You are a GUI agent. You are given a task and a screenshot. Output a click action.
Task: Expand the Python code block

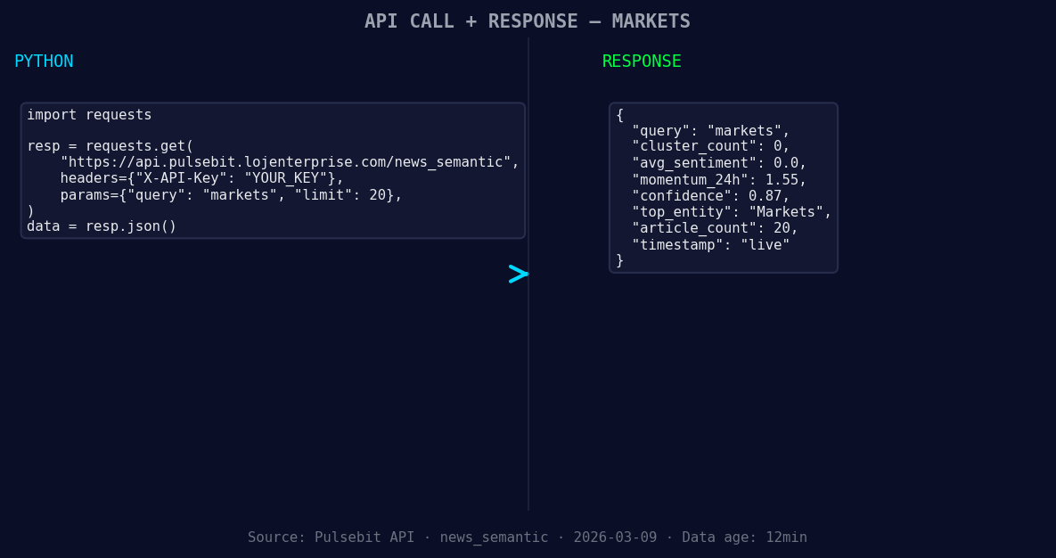pyautogui.click(x=273, y=170)
